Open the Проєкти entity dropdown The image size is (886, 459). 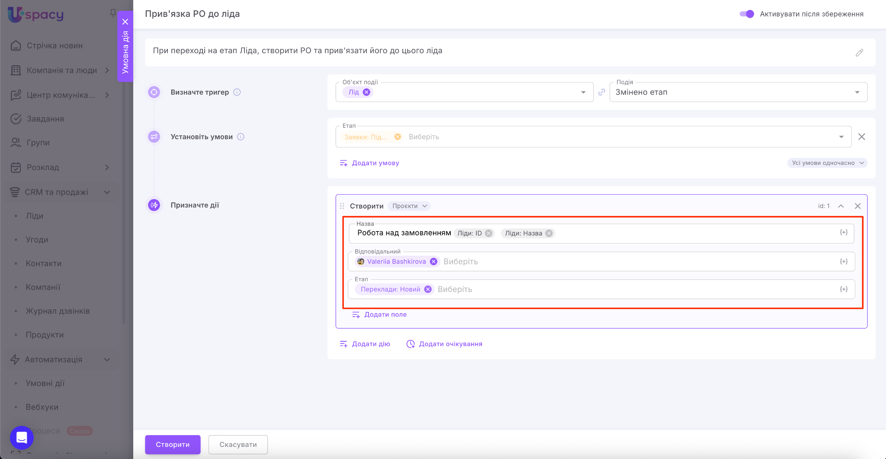(409, 206)
